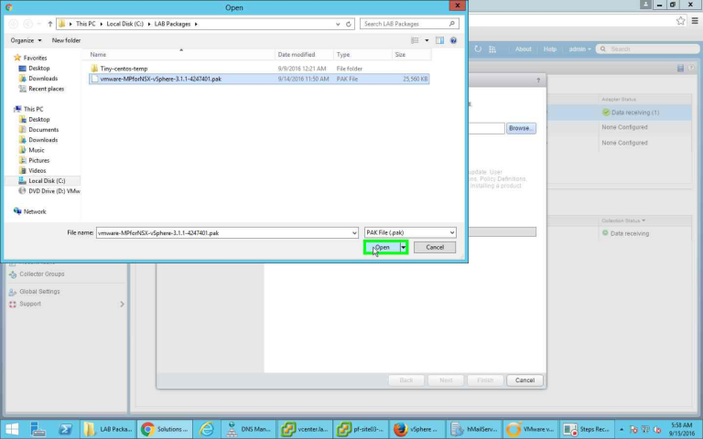The image size is (703, 439).
Task: Open the Chrome menu icon
Action: (695, 21)
